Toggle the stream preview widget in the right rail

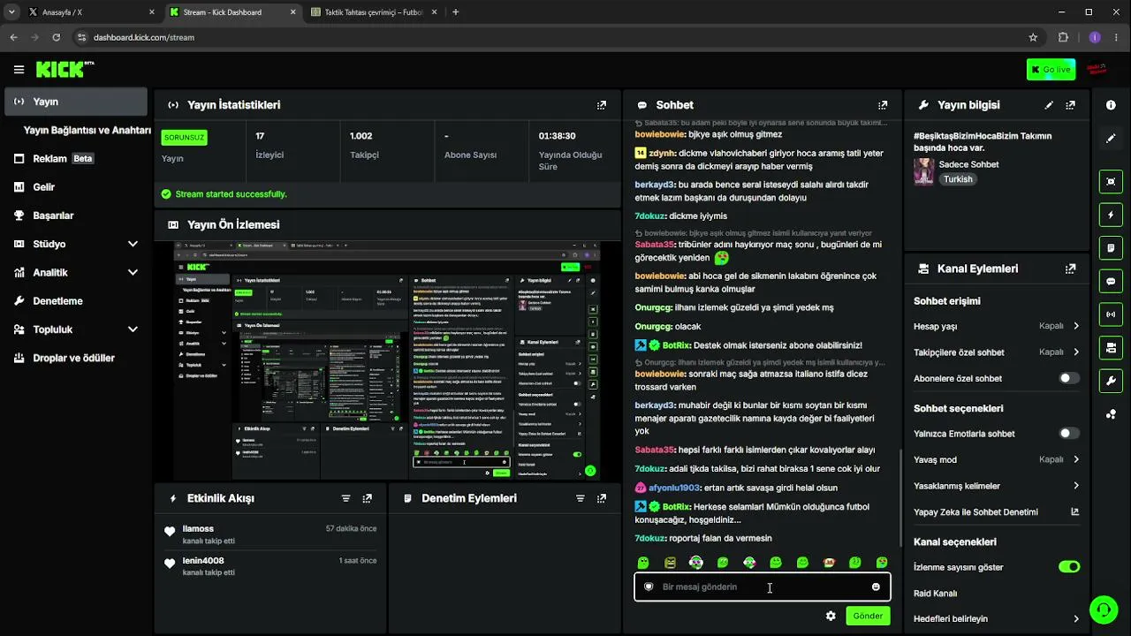pos(1111,181)
